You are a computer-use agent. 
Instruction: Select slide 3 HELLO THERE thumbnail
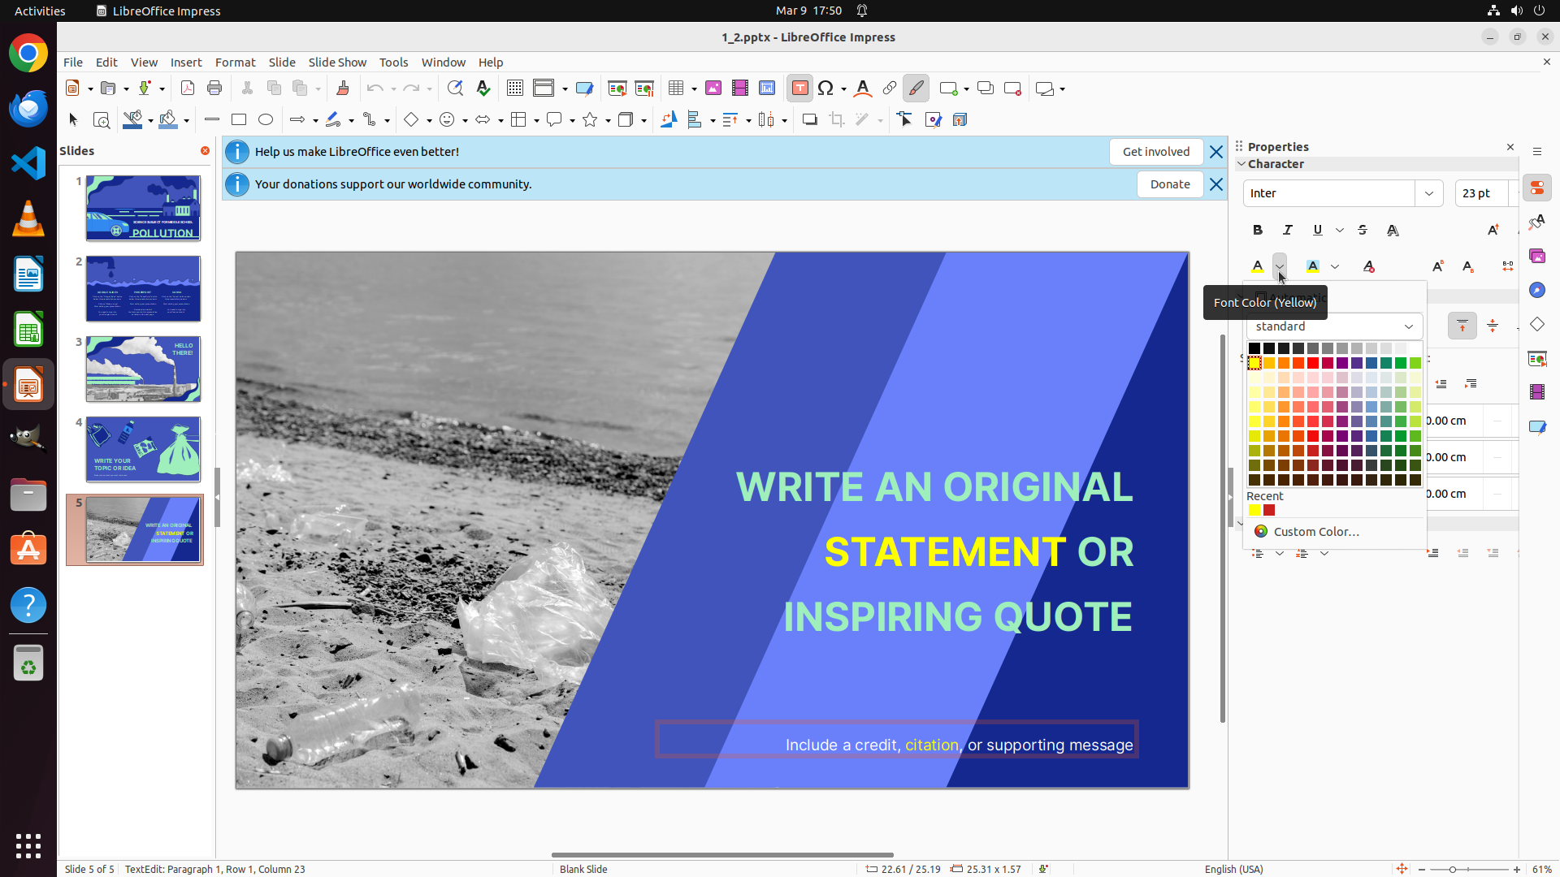point(143,369)
